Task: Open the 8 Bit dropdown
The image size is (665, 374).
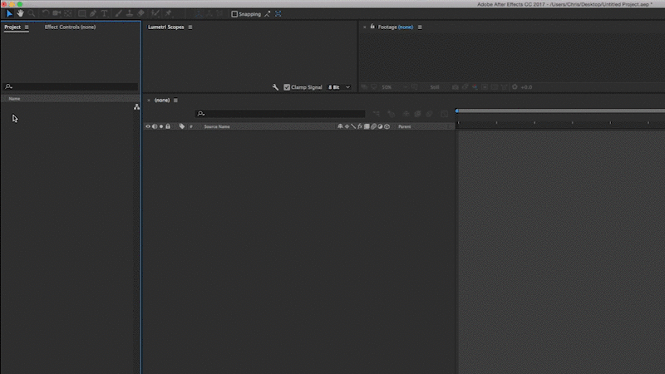Action: click(339, 87)
